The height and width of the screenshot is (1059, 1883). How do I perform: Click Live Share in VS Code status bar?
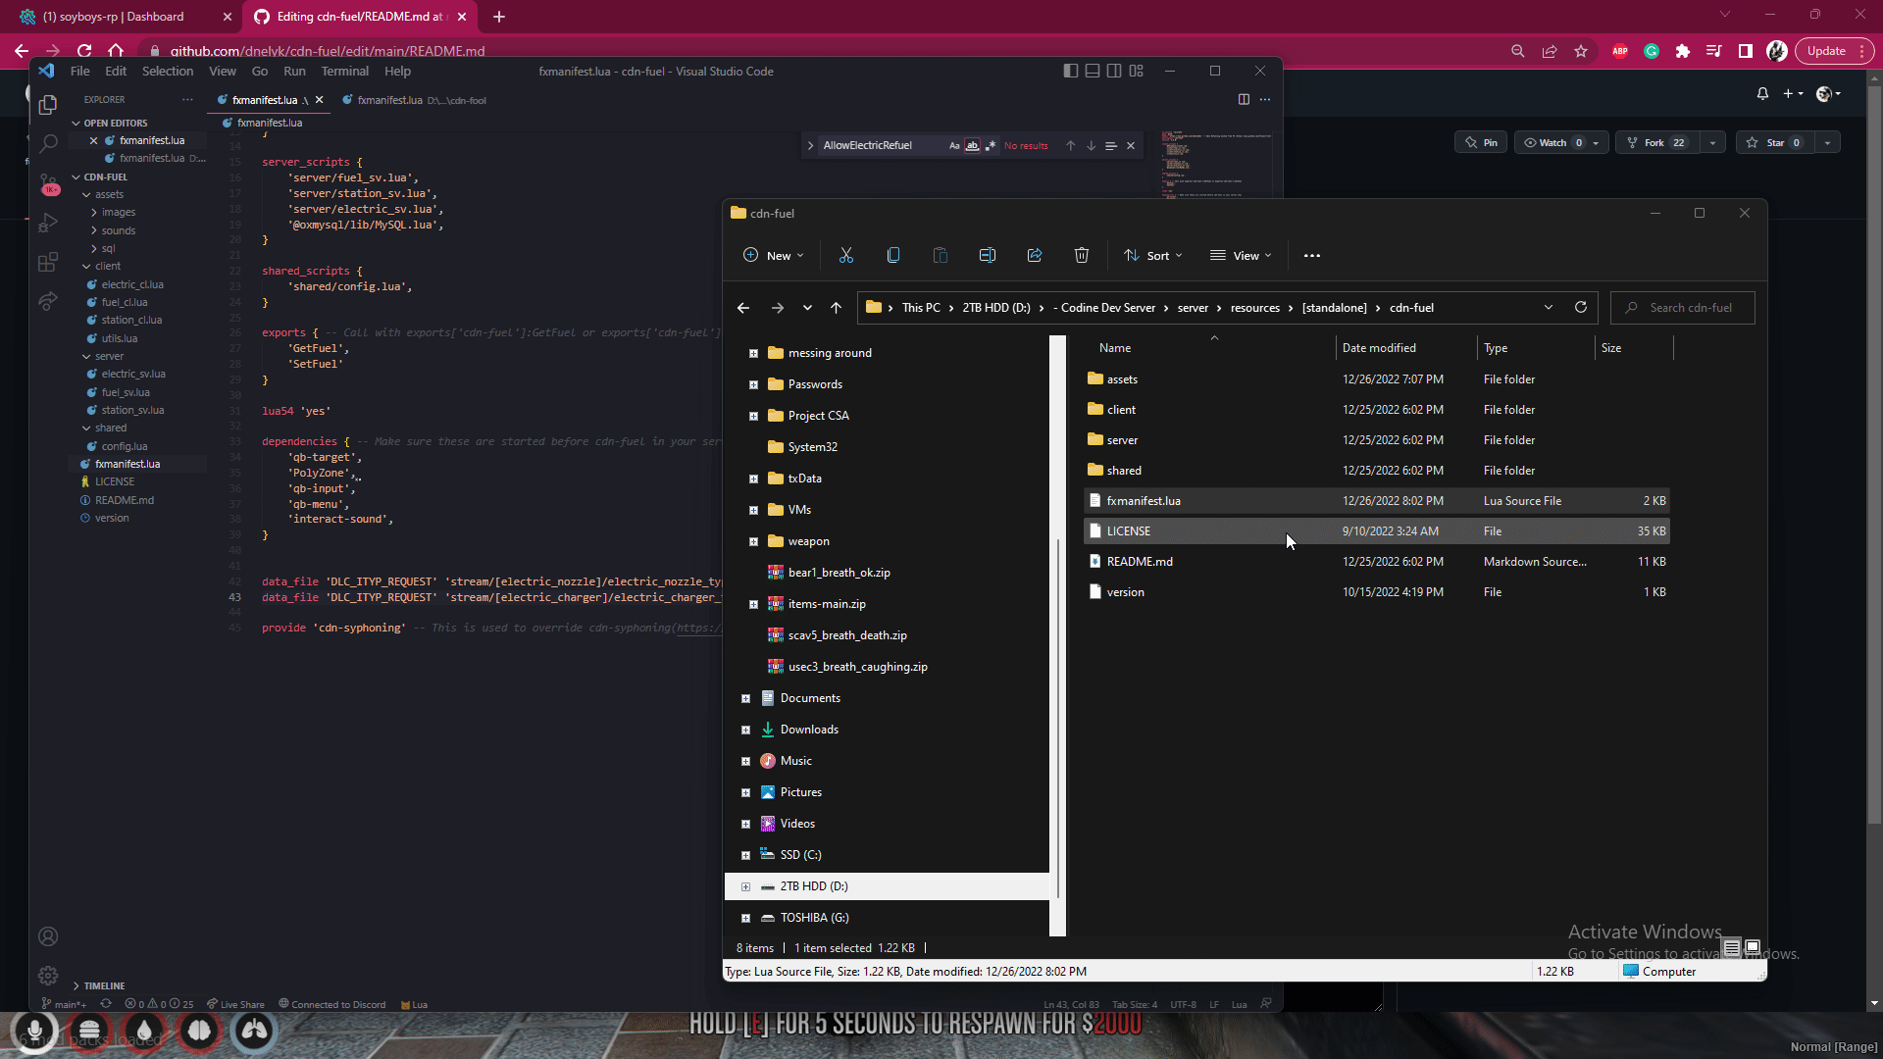pyautogui.click(x=235, y=1004)
